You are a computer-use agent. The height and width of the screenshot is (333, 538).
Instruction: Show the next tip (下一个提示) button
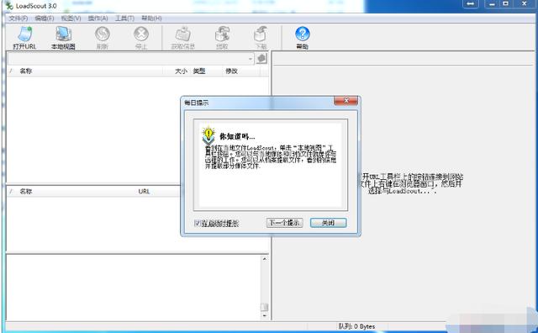point(284,223)
